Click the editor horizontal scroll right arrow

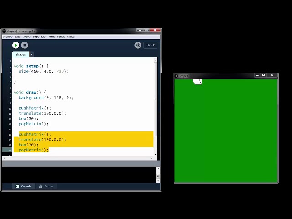151,158
